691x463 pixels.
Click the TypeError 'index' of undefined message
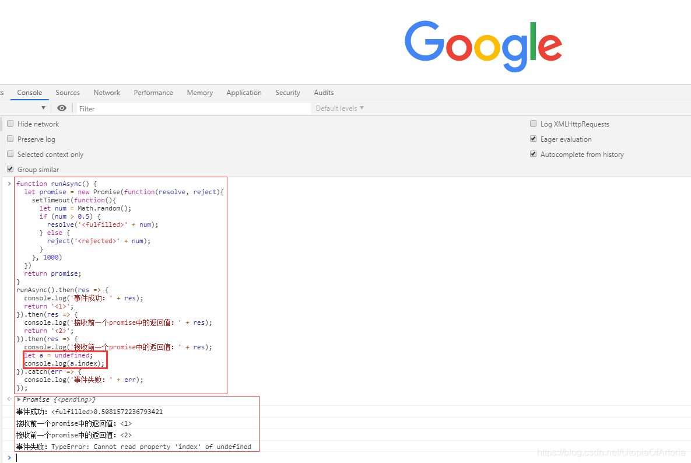[134, 447]
